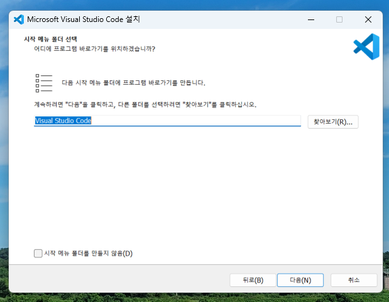Click the 찾아보기(R)... browse button
The image size is (389, 302).
tap(333, 122)
